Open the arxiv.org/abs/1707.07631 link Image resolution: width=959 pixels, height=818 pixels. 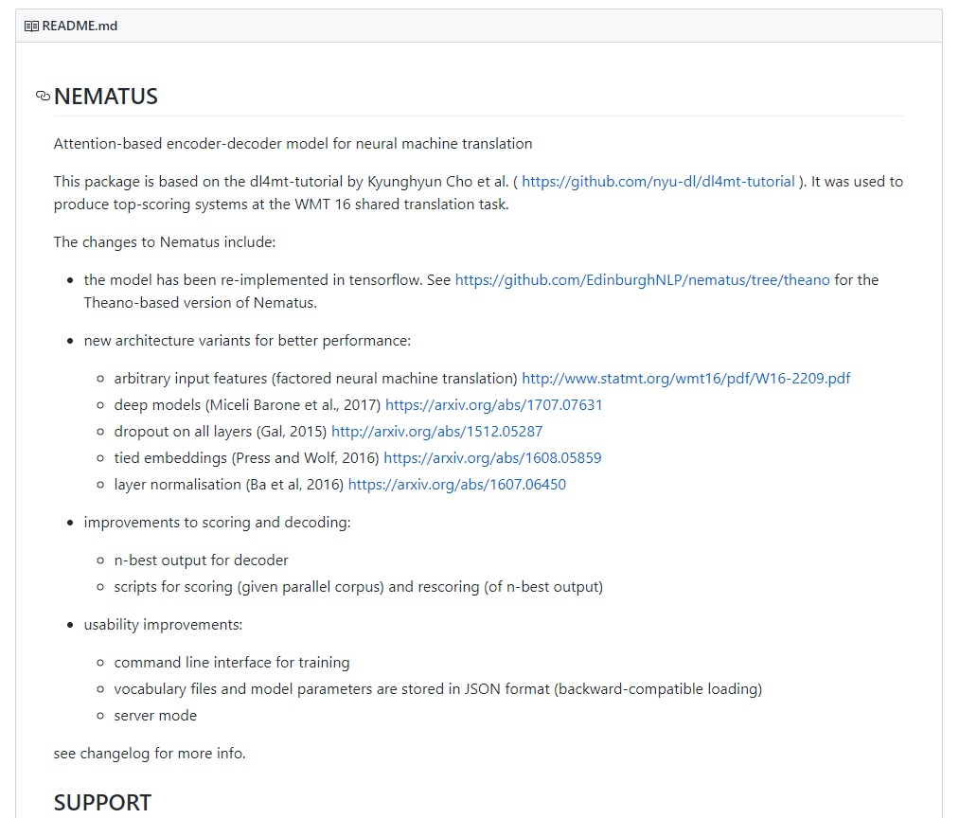(493, 405)
